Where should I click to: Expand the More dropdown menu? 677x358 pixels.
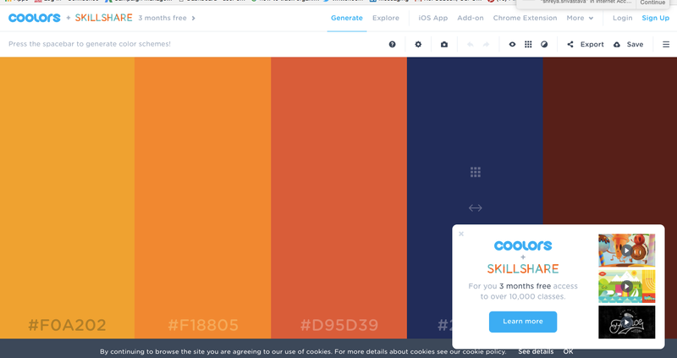580,18
